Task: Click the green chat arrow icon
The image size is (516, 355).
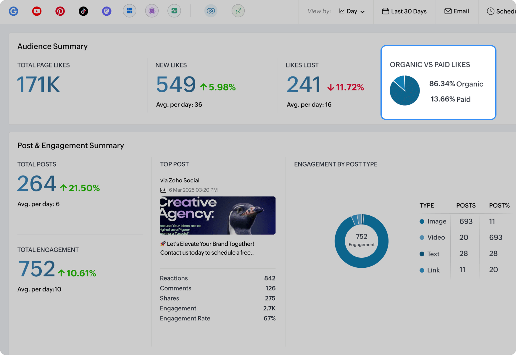Action: click(238, 11)
